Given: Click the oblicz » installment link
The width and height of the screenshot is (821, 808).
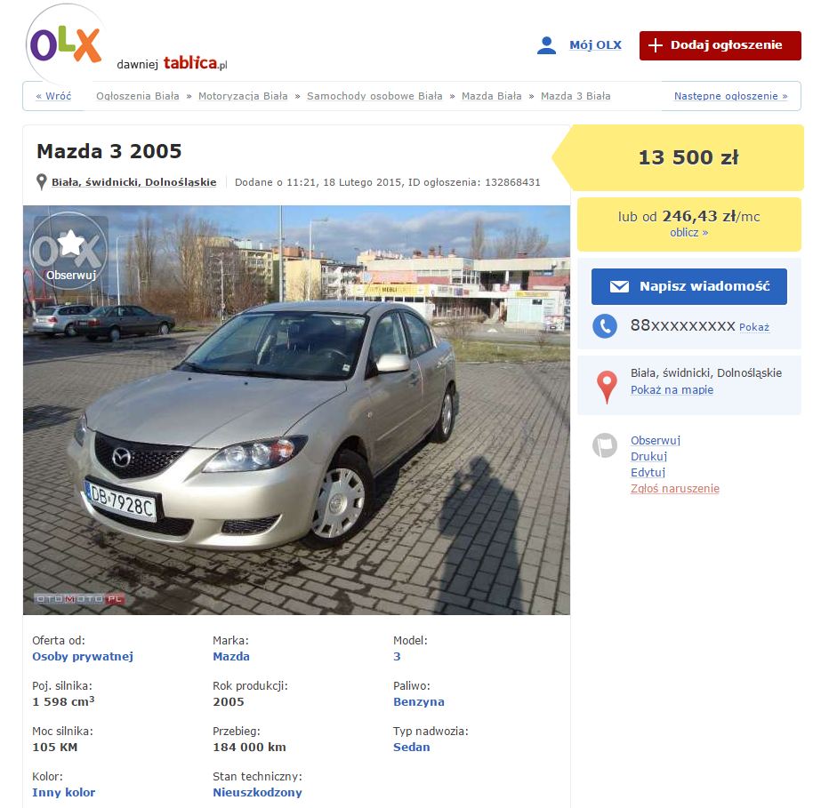Looking at the screenshot, I should (688, 233).
